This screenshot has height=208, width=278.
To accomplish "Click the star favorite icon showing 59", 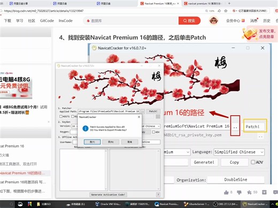I will click(x=249, y=192).
